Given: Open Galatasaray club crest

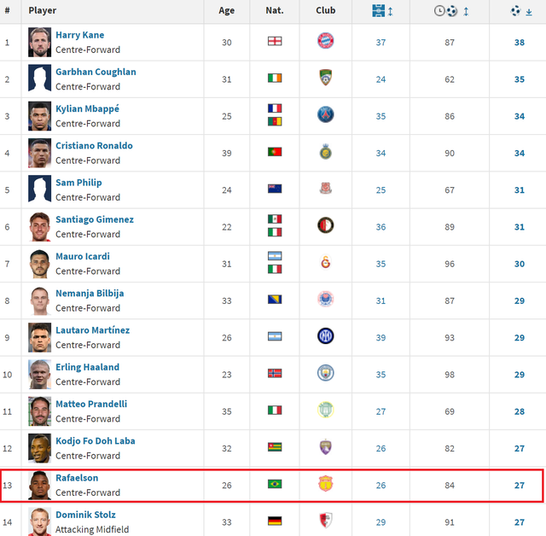Looking at the screenshot, I should (x=326, y=262).
